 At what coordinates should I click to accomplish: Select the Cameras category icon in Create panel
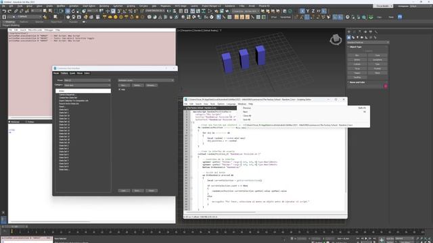[362, 37]
